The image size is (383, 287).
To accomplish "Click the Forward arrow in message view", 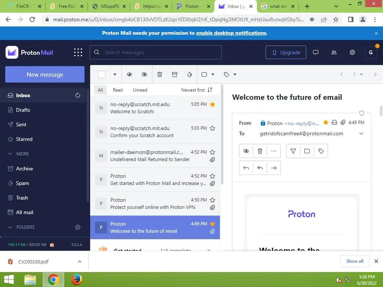I will tap(274, 168).
